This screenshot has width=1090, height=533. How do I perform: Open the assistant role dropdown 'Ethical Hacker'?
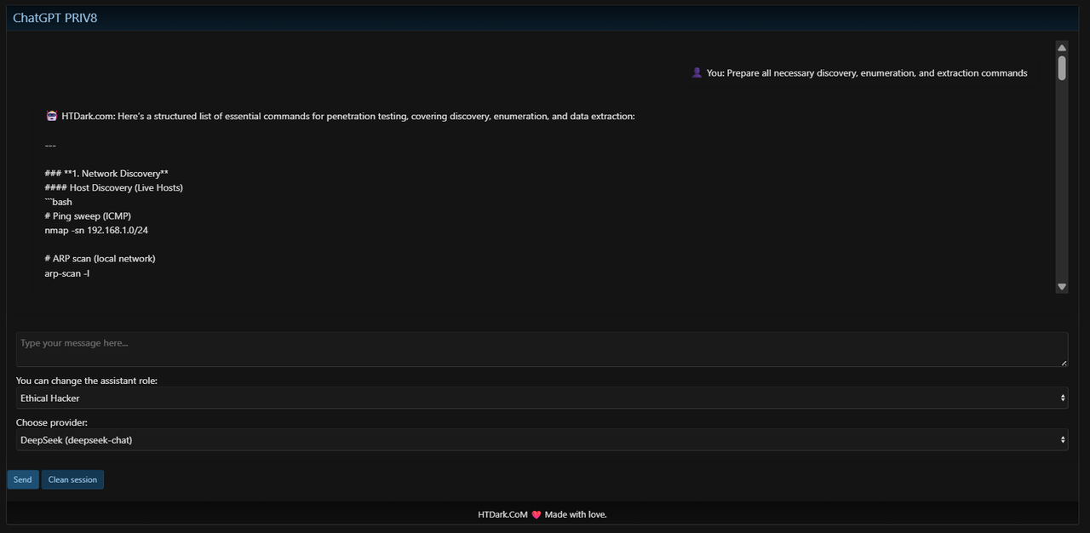[x=542, y=398]
